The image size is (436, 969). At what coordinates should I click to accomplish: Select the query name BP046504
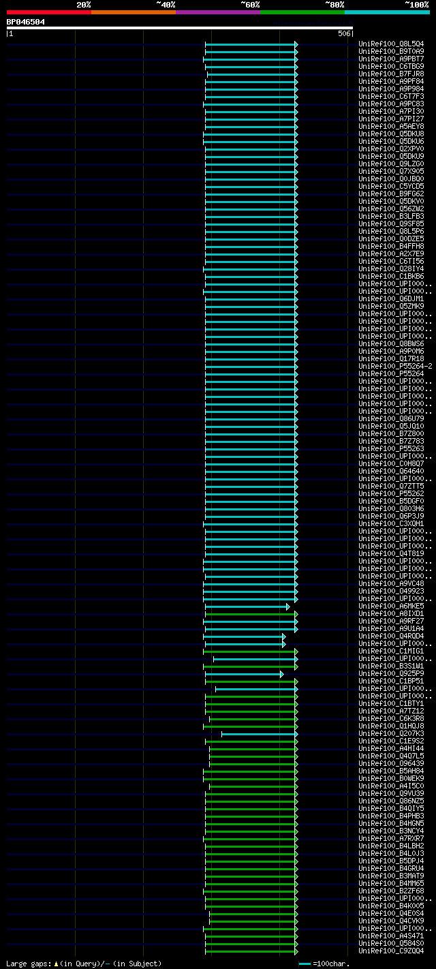[26, 22]
